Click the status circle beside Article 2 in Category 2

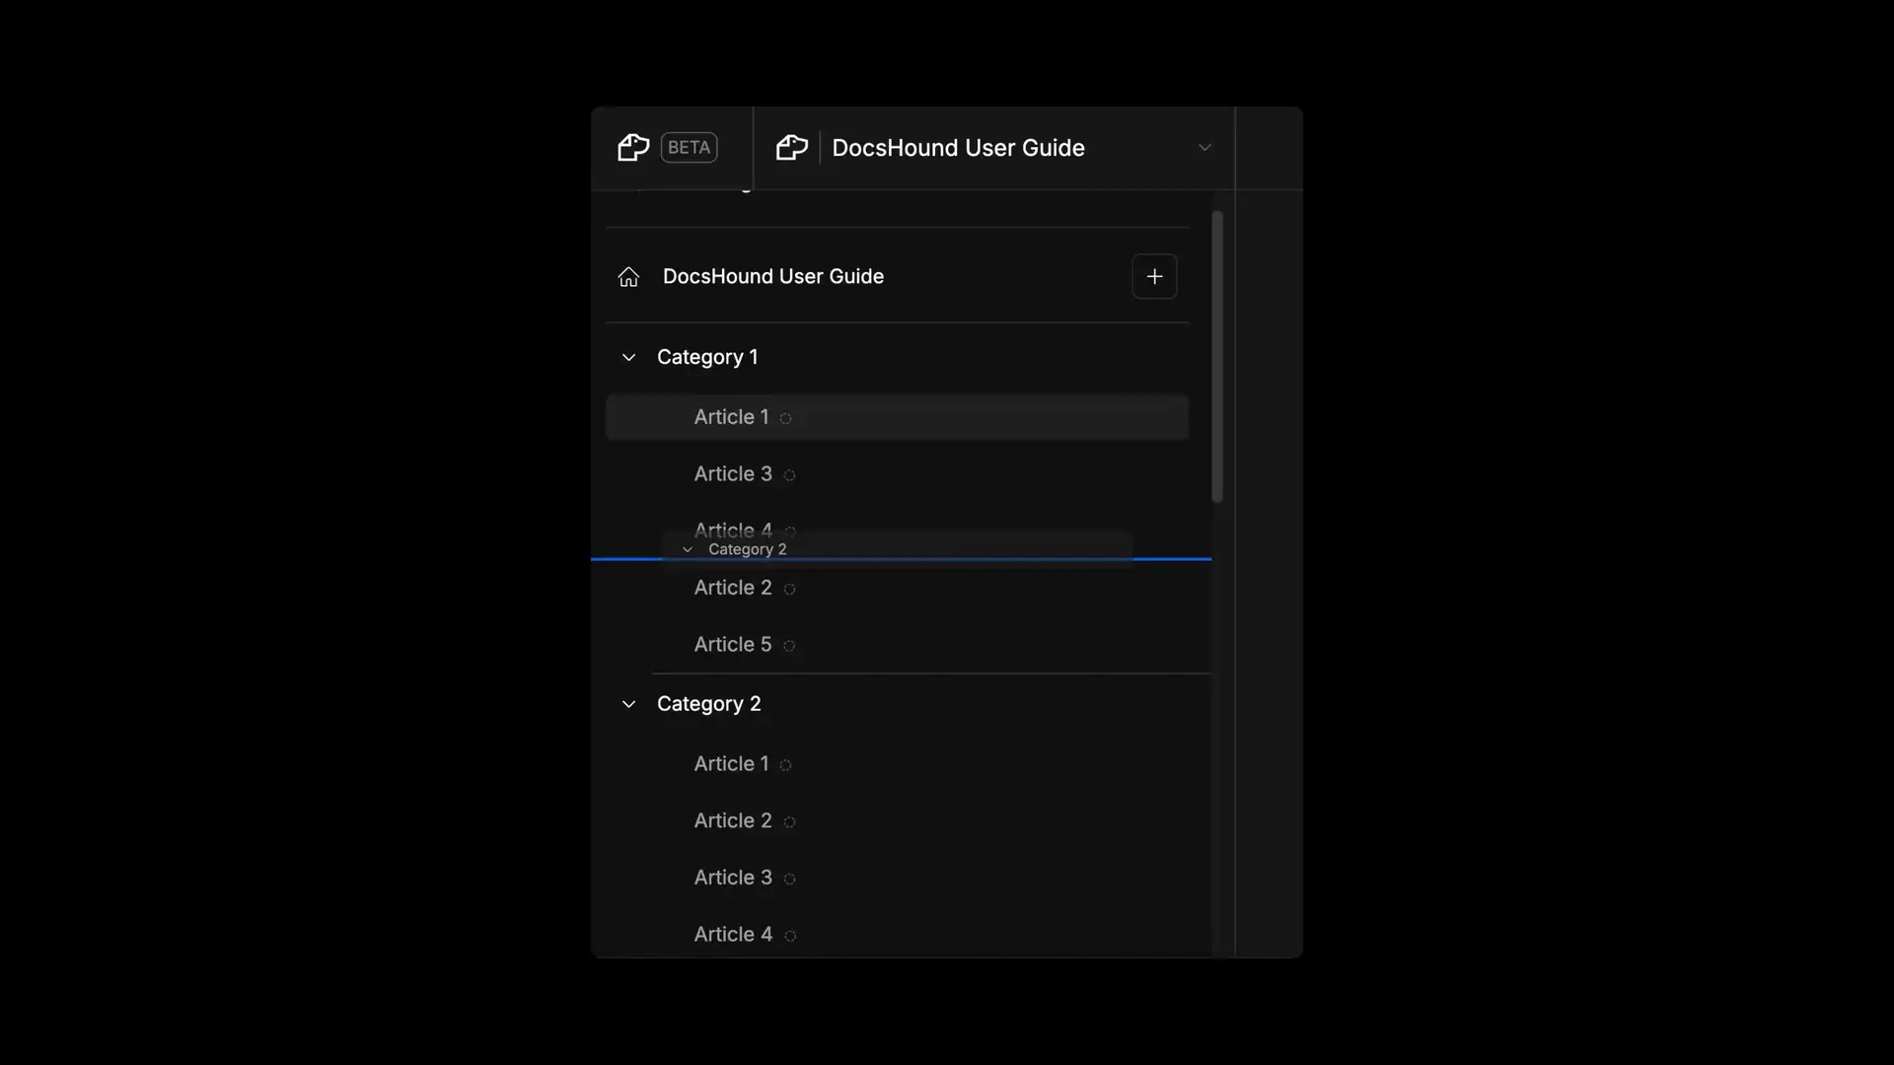[789, 822]
